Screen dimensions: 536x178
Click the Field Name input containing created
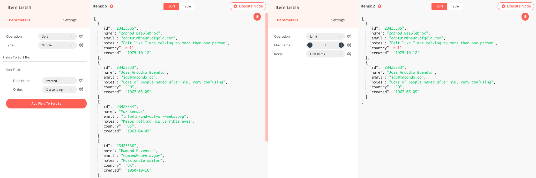point(59,81)
